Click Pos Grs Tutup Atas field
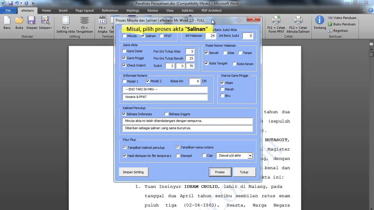 click(190, 51)
